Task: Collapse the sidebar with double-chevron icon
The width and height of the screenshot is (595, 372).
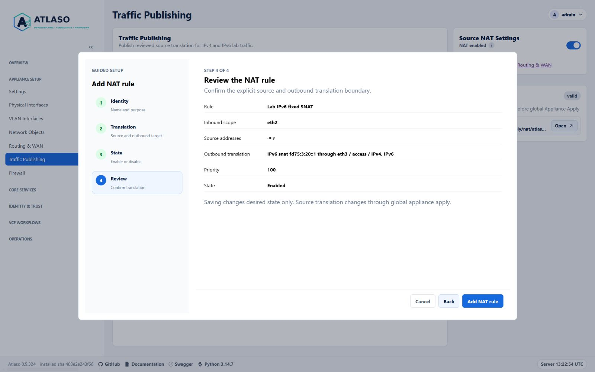Action: (x=91, y=47)
